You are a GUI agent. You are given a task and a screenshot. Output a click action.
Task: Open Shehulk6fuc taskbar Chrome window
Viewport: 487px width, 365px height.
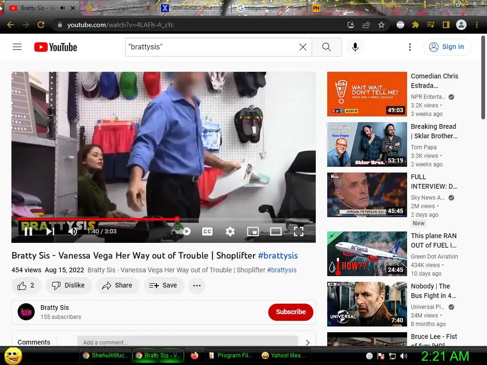click(106, 355)
